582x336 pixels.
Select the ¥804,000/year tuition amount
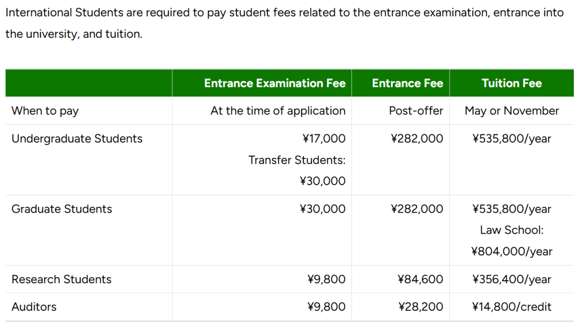click(x=512, y=251)
